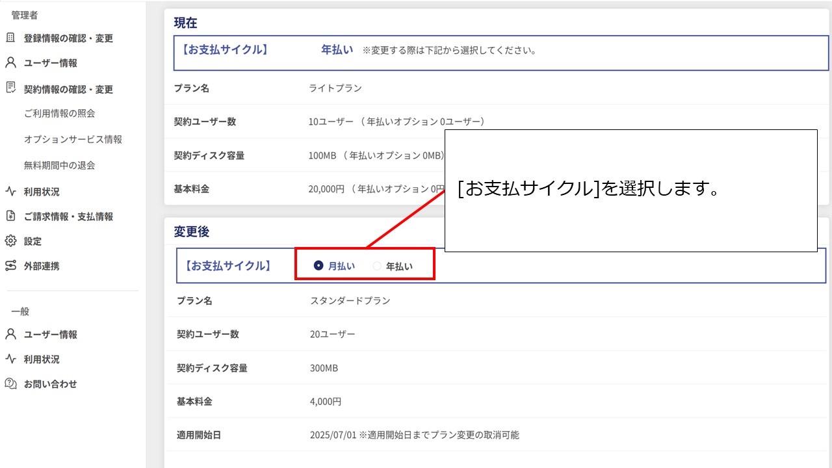Click the chat icon beside お問い合わせ
This screenshot has width=832, height=468.
click(10, 383)
